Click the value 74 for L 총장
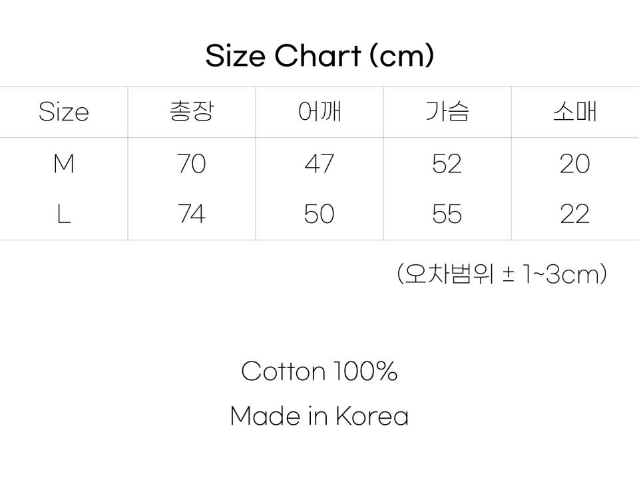The height and width of the screenshot is (480, 639). [x=192, y=214]
